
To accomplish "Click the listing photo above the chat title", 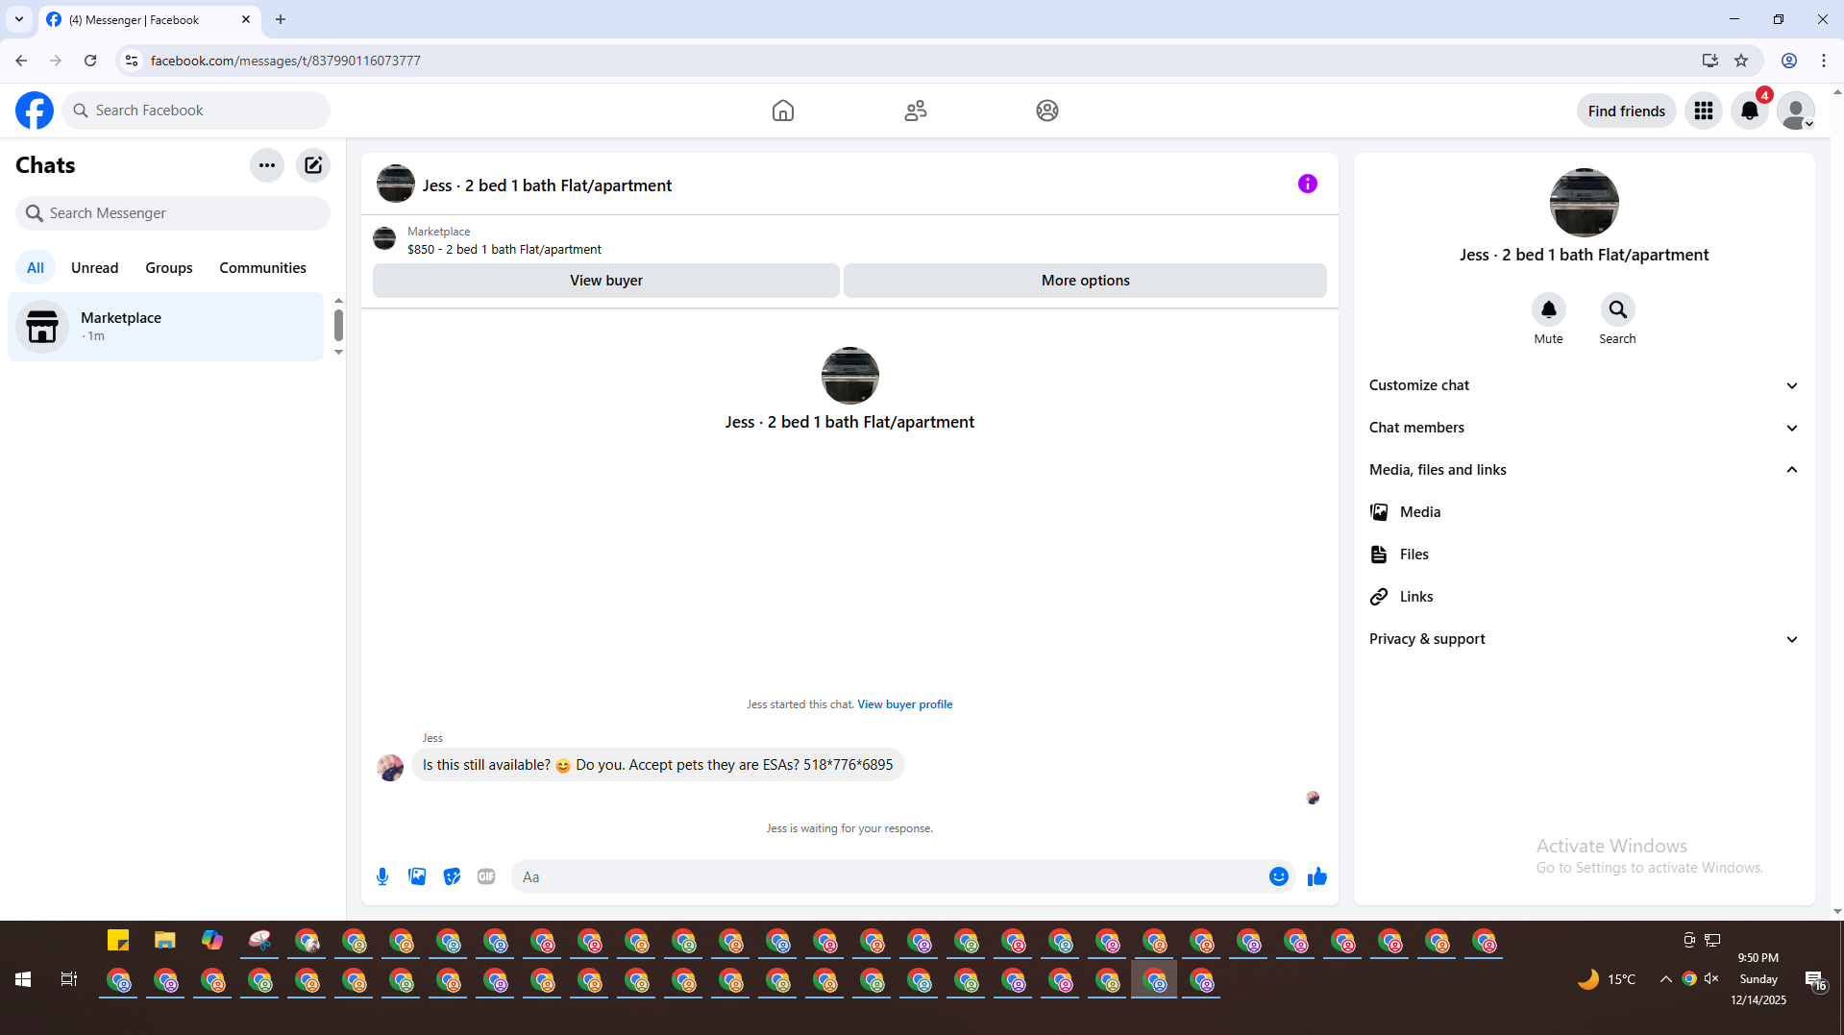I will coord(849,376).
